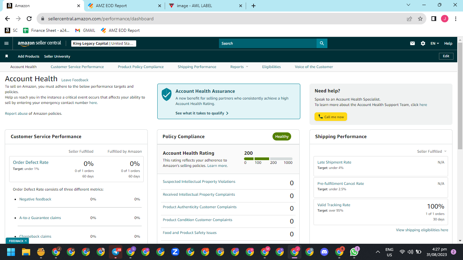Select the Account Health tab

[23, 67]
